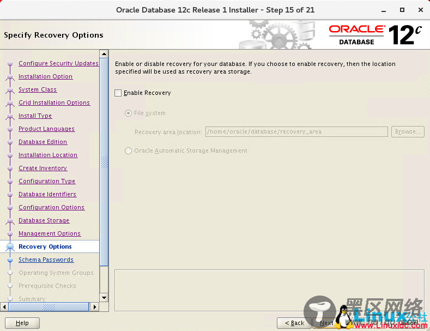
Task: Click the Help button
Action: click(22, 323)
